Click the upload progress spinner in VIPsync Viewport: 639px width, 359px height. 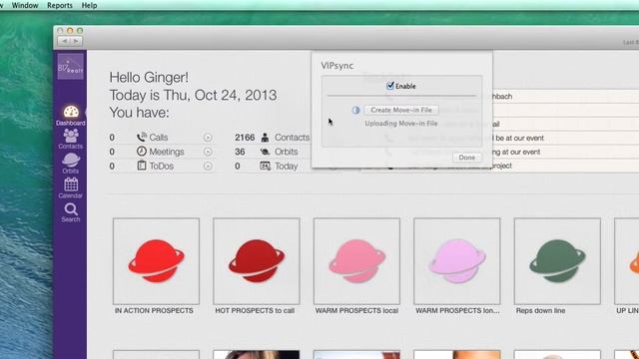pos(355,110)
